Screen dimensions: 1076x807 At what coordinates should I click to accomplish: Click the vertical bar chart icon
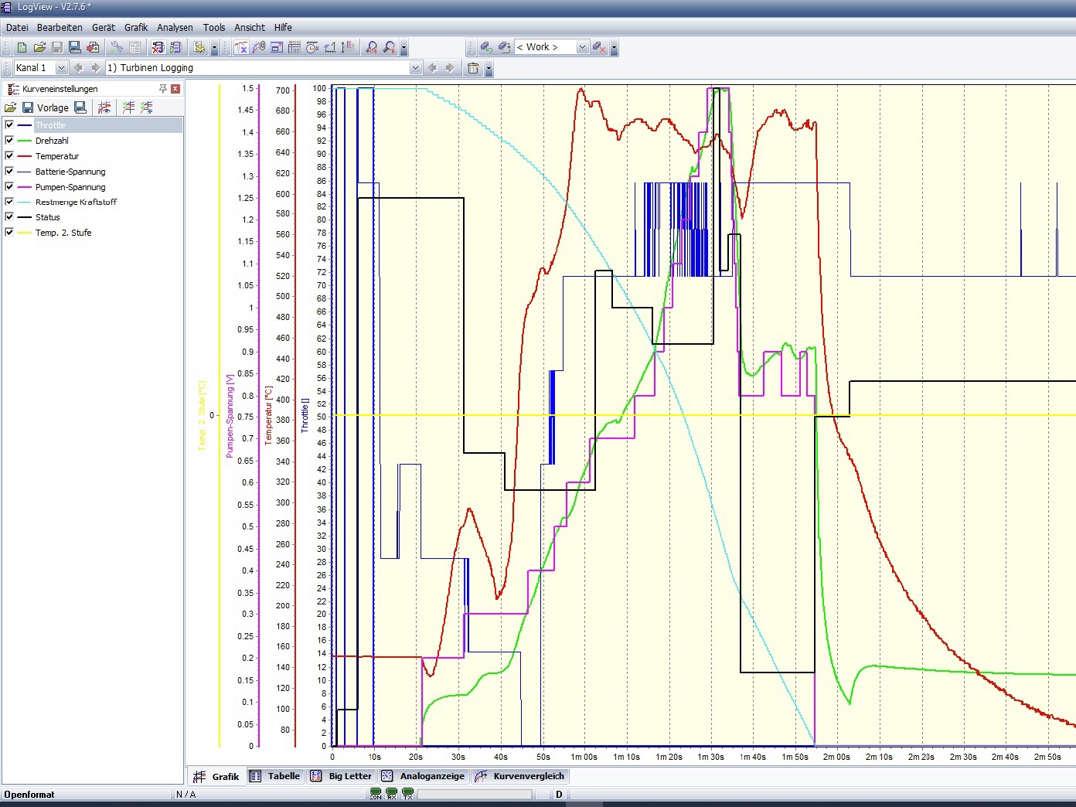348,47
